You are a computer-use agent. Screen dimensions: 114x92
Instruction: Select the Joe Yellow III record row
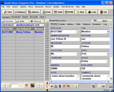coord(23,29)
